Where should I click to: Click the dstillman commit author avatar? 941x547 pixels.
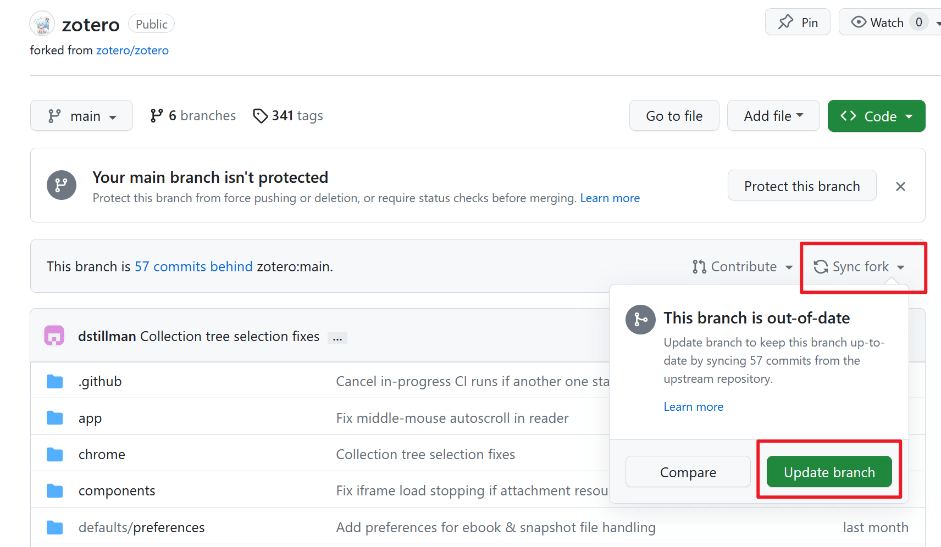tap(54, 336)
